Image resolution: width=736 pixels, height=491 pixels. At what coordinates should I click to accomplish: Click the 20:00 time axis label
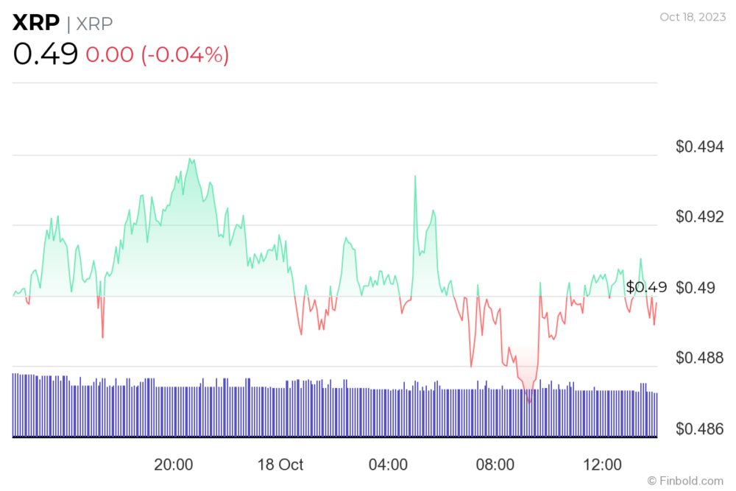coord(173,464)
